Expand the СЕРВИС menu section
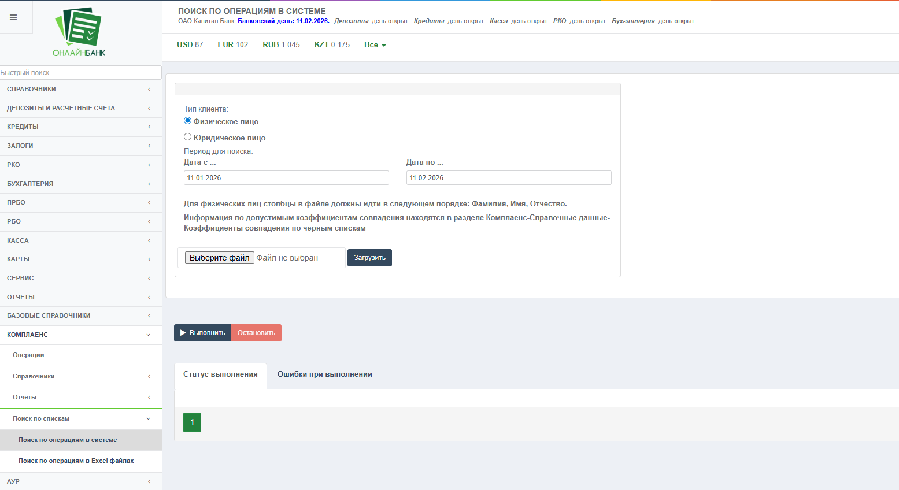 tap(81, 278)
